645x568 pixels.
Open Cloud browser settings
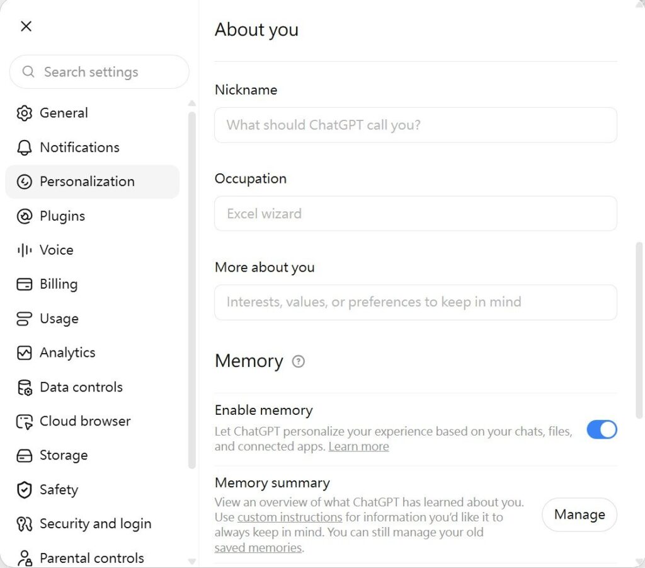click(92, 422)
